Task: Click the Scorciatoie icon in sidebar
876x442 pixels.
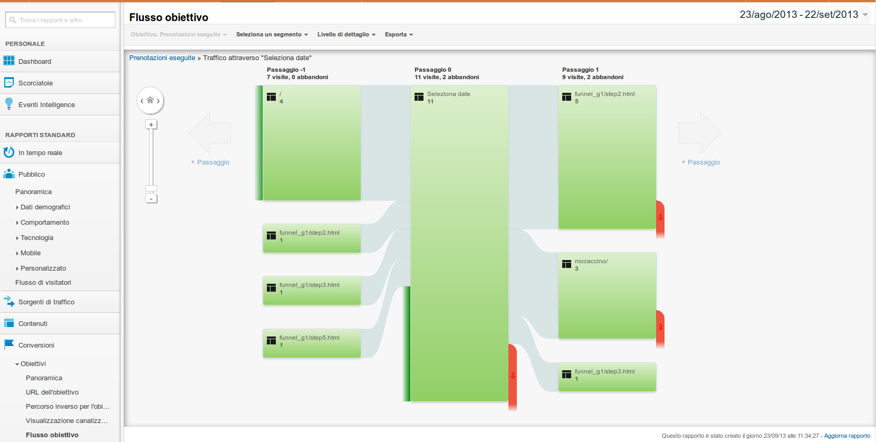Action: 9,83
